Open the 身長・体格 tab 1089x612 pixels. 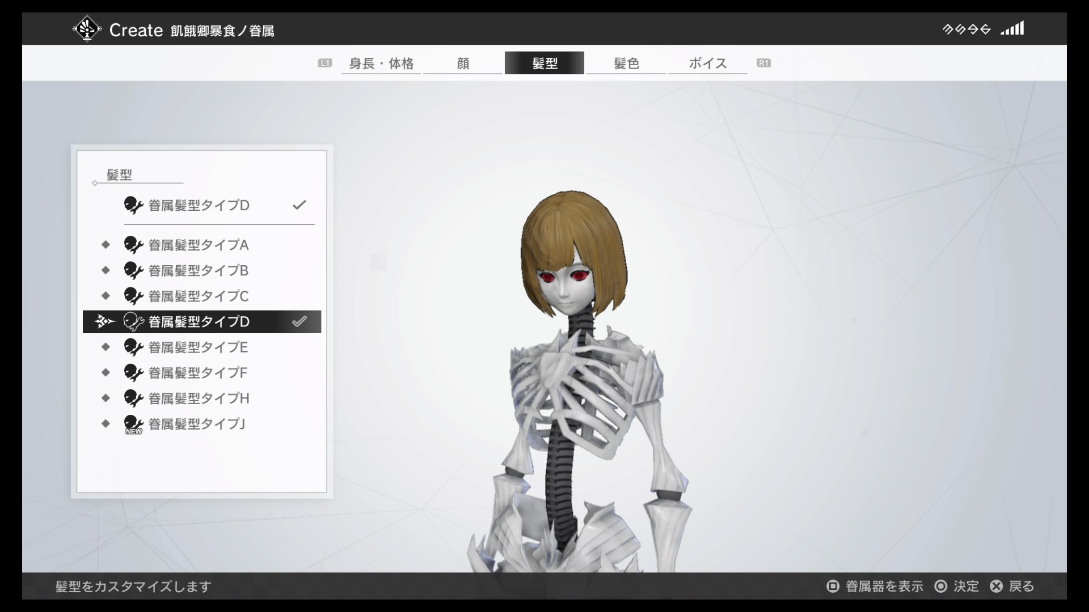381,63
